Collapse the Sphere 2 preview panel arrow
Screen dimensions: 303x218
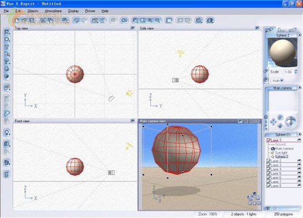coord(300,35)
